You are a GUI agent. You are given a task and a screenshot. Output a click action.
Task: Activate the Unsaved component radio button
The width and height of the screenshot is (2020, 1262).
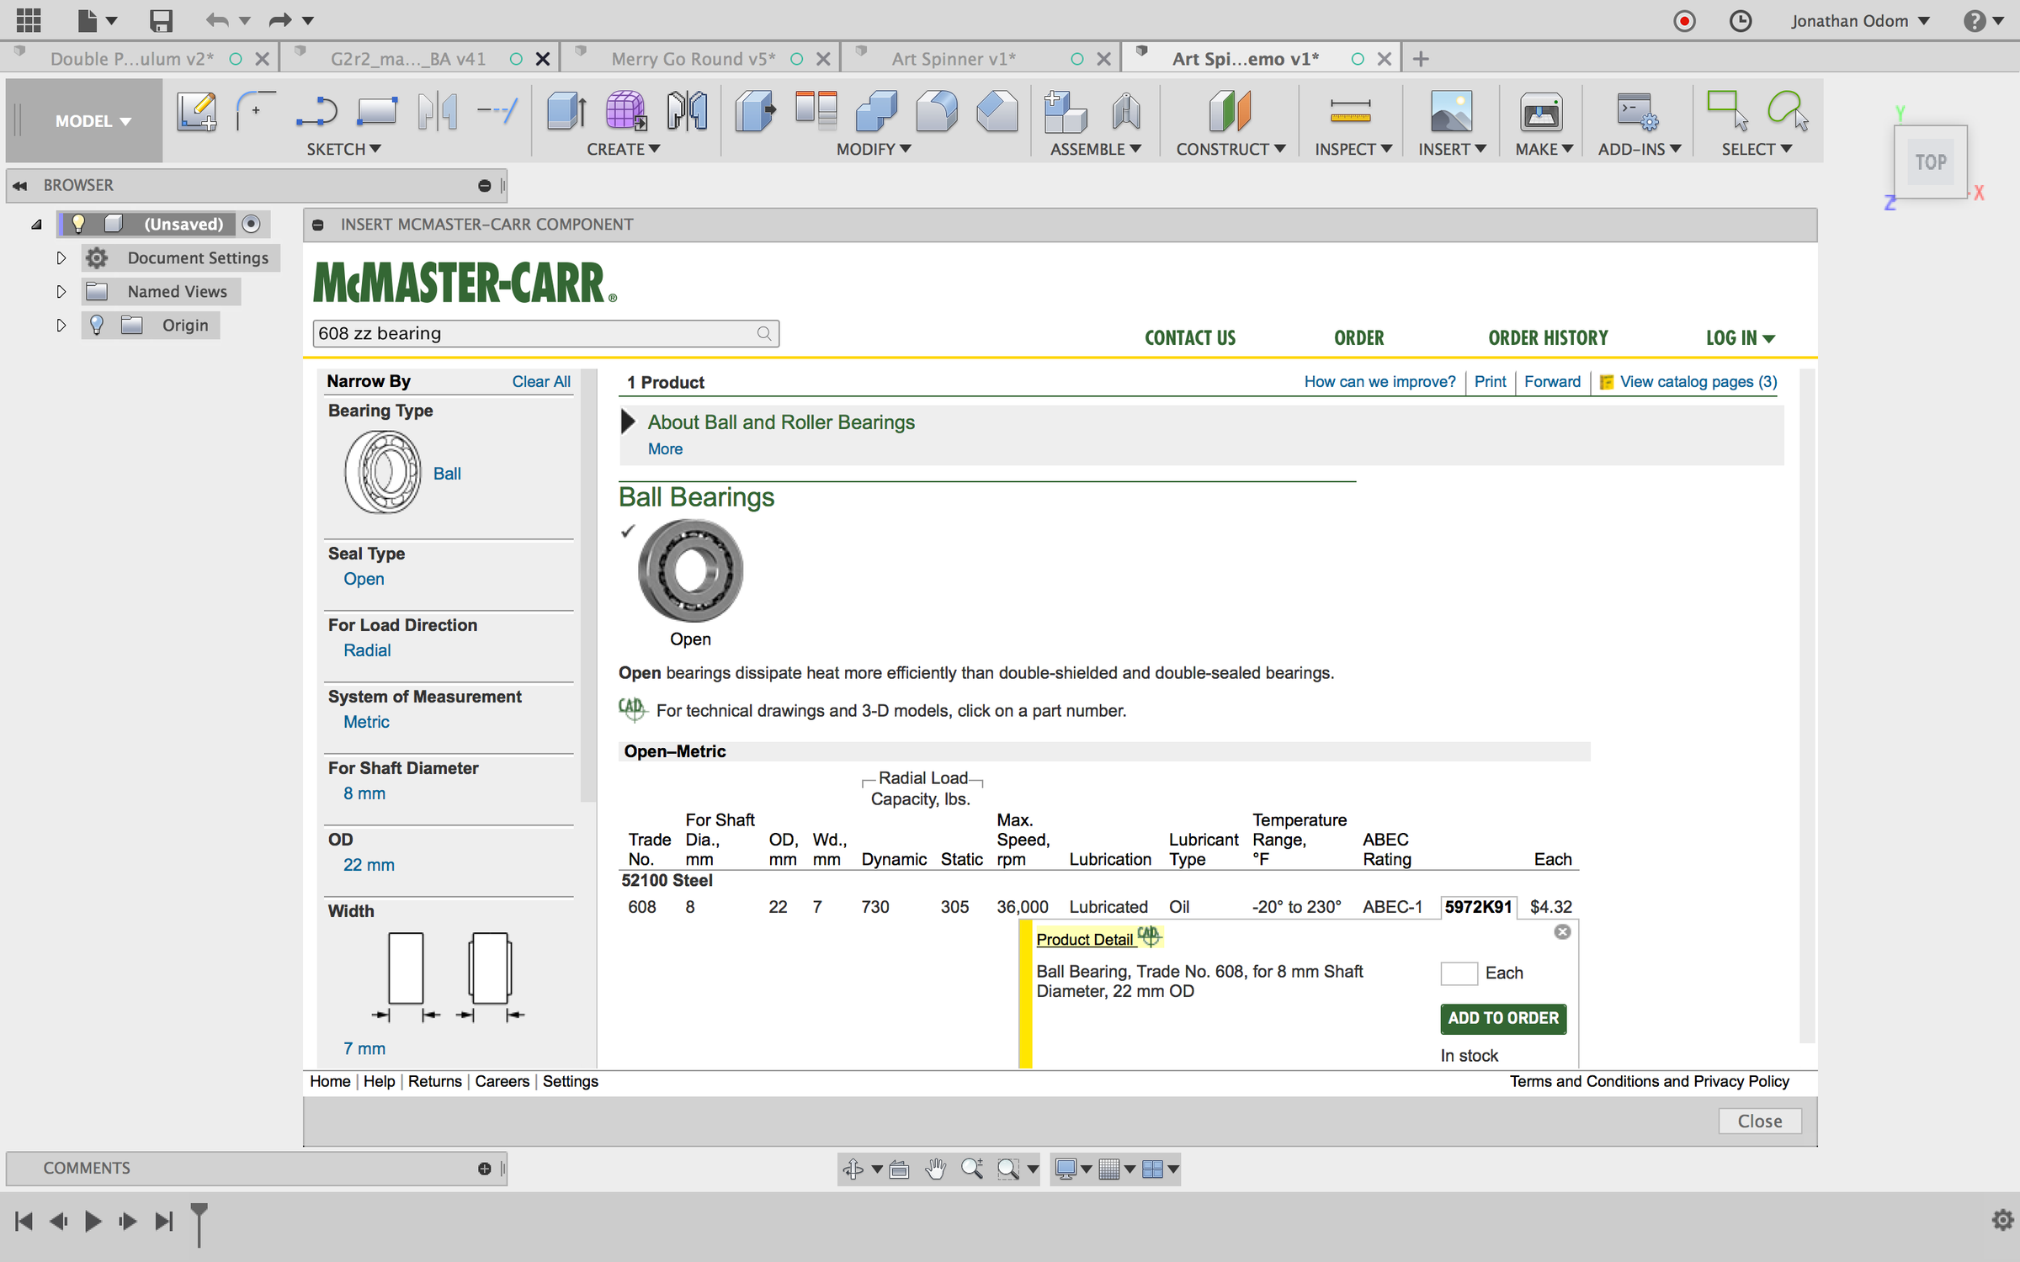coord(251,224)
